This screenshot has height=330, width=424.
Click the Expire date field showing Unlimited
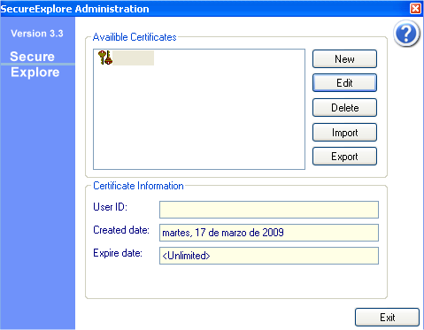(269, 256)
